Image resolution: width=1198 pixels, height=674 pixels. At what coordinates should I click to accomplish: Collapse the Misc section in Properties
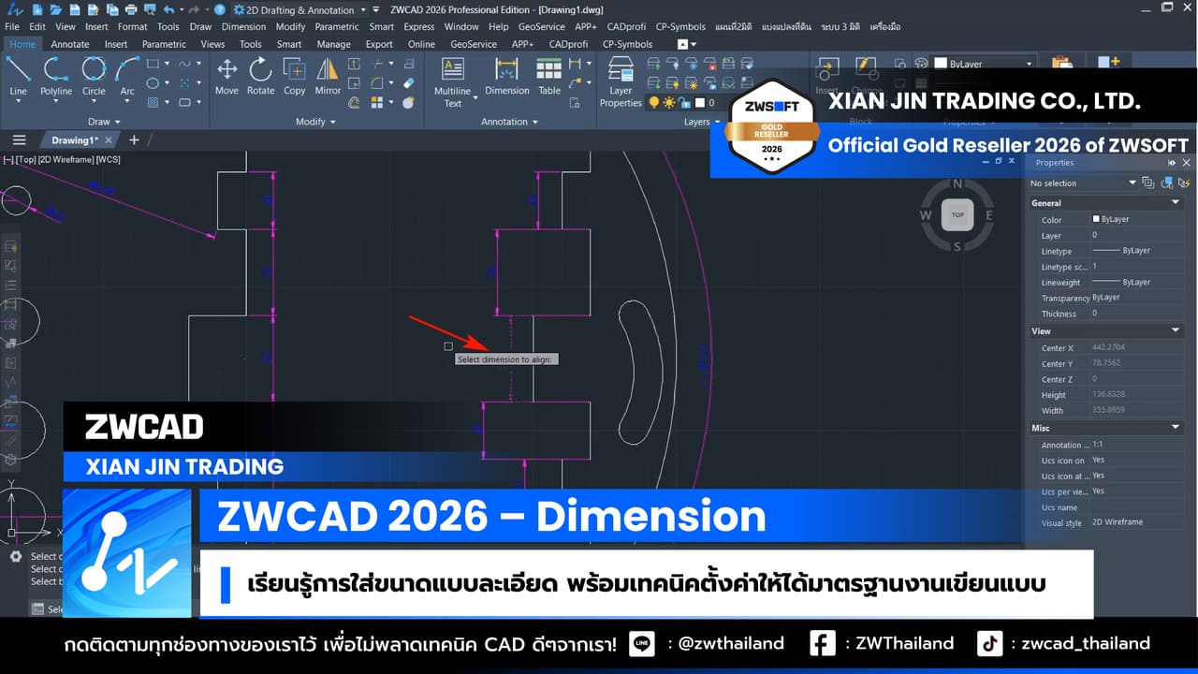click(1176, 428)
